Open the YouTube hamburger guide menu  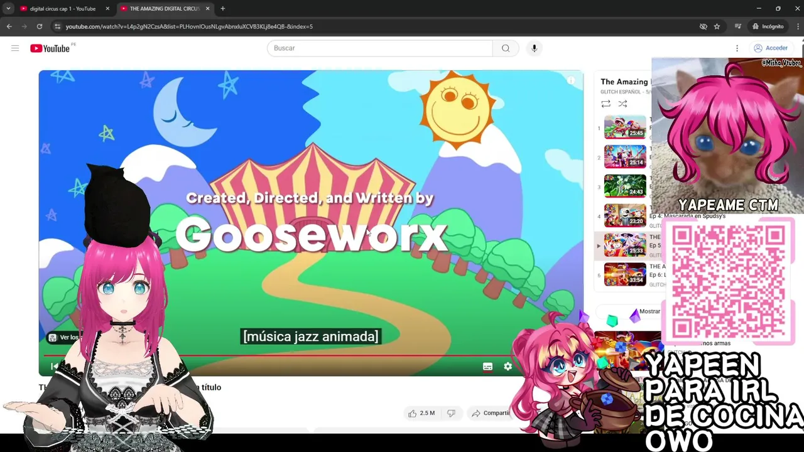coord(15,48)
